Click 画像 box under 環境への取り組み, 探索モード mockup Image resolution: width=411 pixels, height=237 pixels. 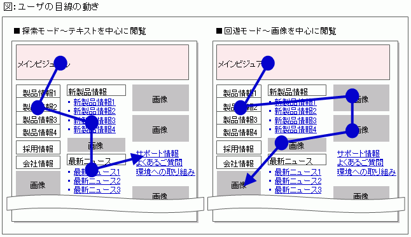(160, 193)
